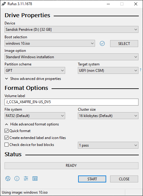Click the About info icon
Image resolution: width=143 pixels, height=196 pixels.
[x=17, y=179]
